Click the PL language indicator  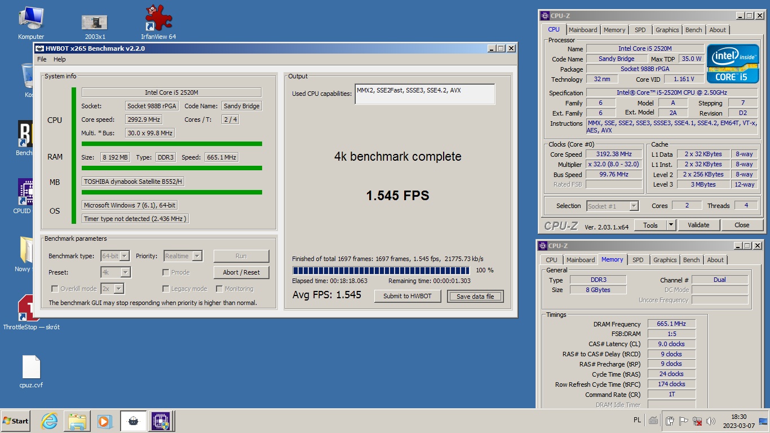[x=637, y=420]
